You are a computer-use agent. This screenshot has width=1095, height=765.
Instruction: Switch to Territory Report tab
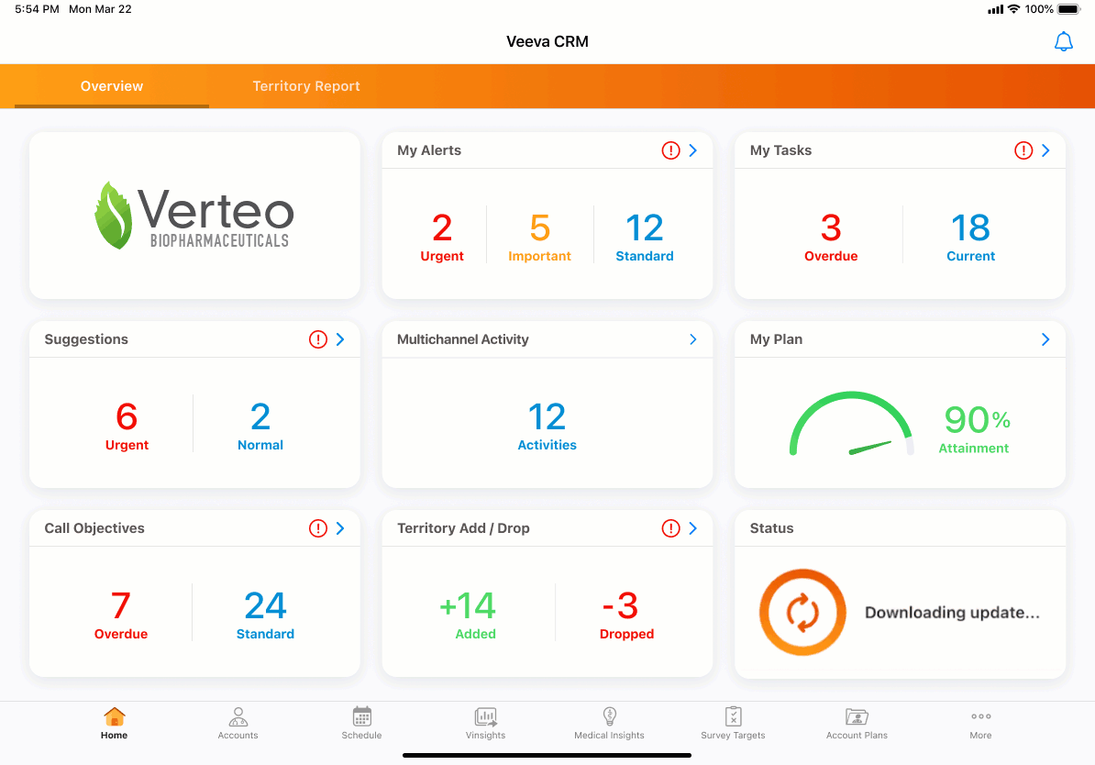coord(306,86)
